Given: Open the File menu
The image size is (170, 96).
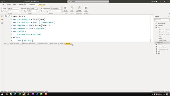Looking at the screenshot, I should coord(3,5).
